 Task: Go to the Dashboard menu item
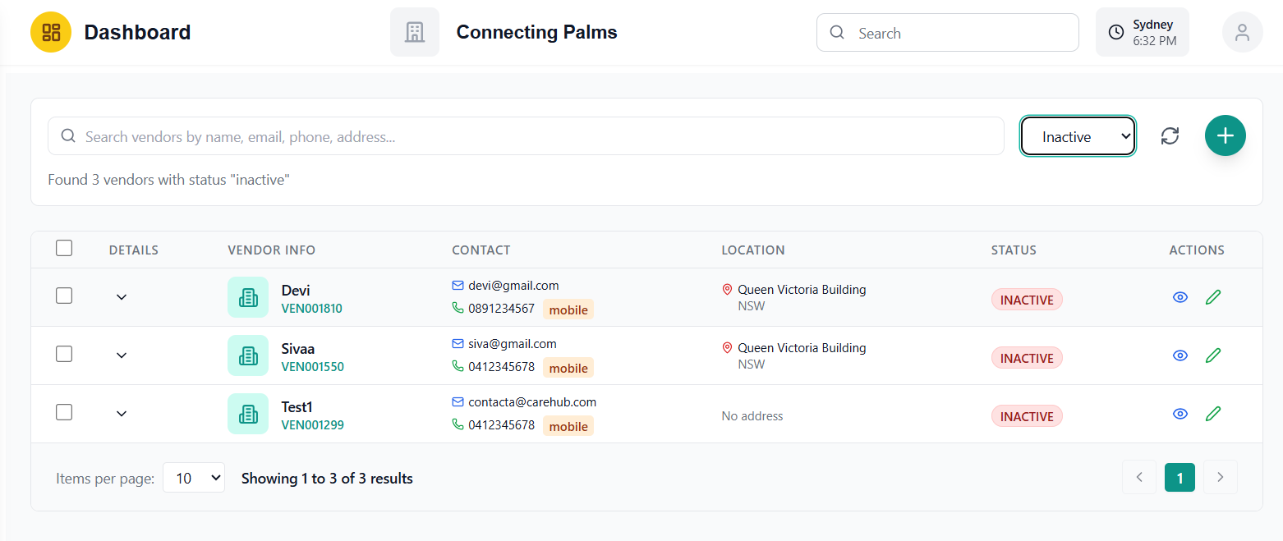pyautogui.click(x=136, y=32)
